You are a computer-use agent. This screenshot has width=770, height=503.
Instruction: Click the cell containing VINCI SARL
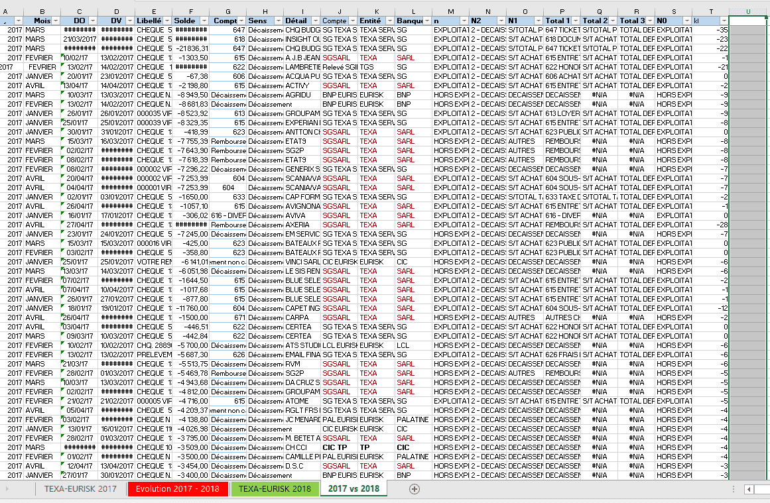[x=302, y=262]
